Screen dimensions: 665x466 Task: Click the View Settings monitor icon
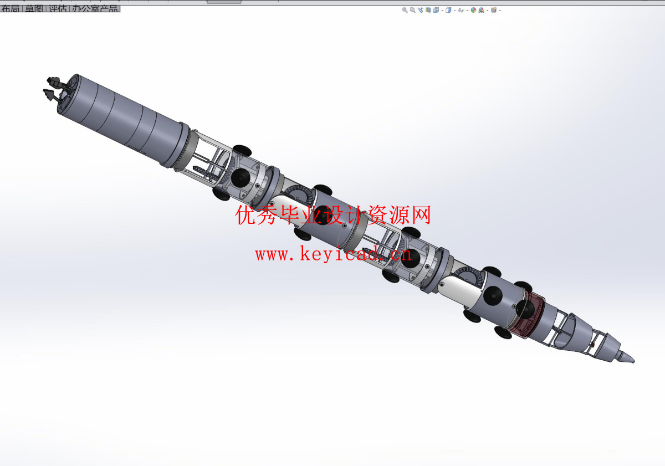click(x=493, y=10)
